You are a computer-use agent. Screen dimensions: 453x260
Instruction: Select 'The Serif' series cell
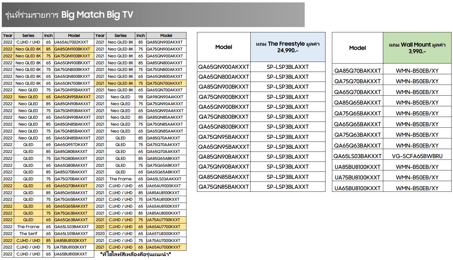click(28, 234)
